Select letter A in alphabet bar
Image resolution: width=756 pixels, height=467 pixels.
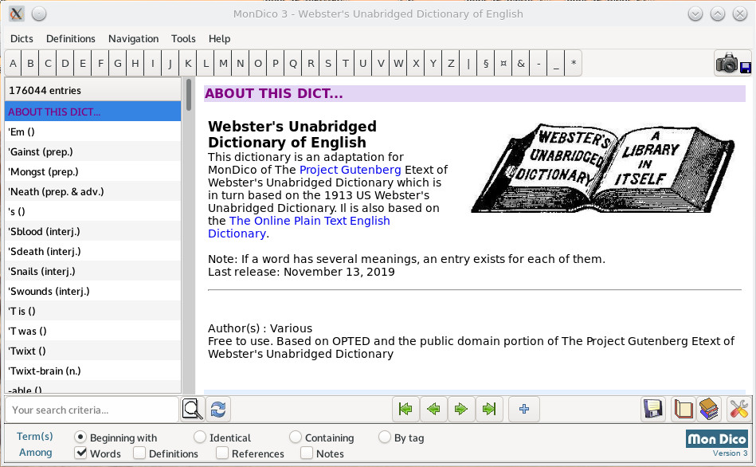point(13,63)
